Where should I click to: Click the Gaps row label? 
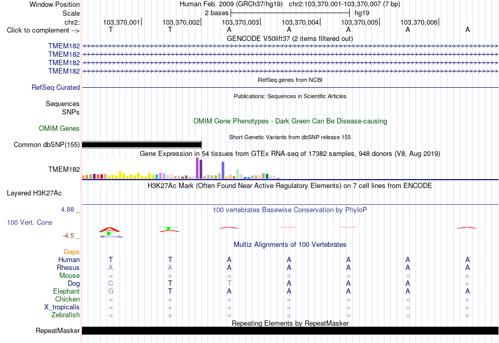click(x=71, y=252)
